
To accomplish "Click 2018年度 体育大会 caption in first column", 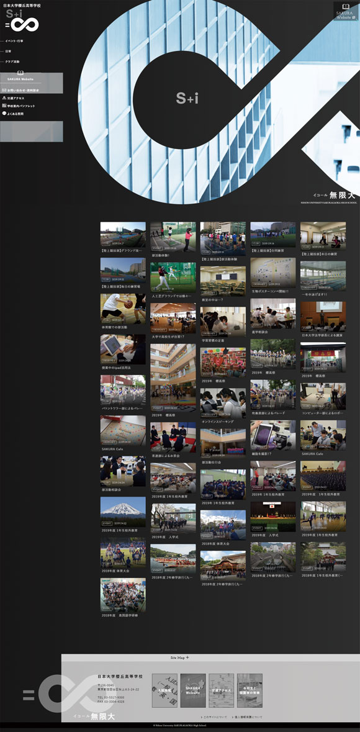I will point(115,571).
